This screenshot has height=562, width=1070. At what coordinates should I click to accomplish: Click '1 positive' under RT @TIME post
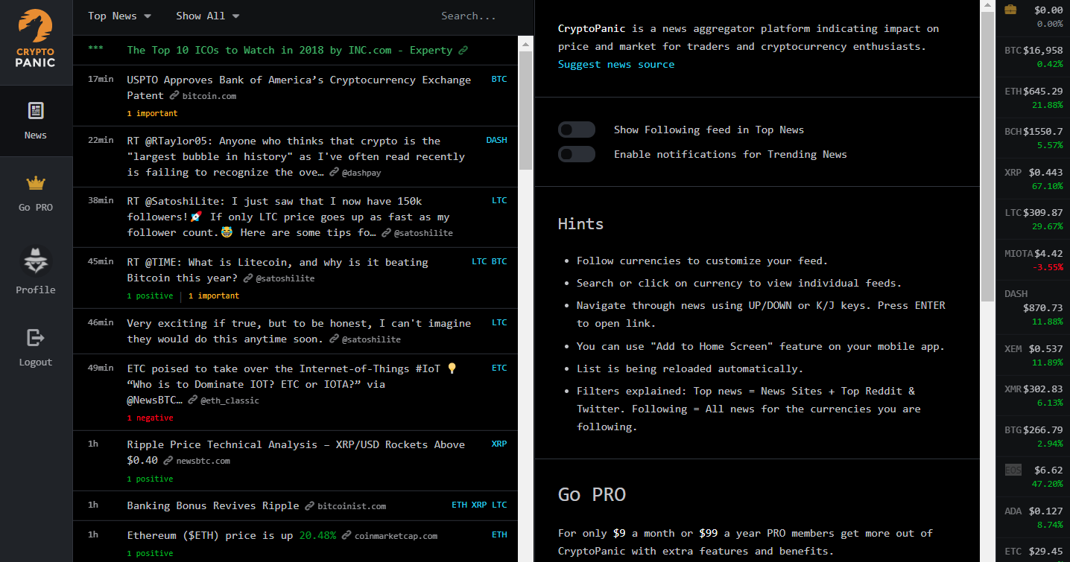pyautogui.click(x=150, y=296)
